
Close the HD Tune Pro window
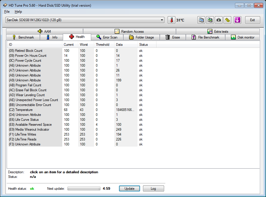[x=258, y=6]
